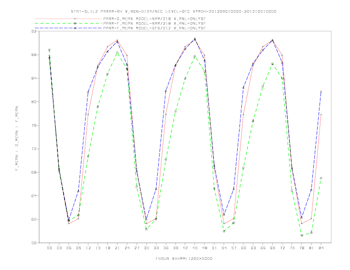Click y-axis tick value 84

point(34,78)
